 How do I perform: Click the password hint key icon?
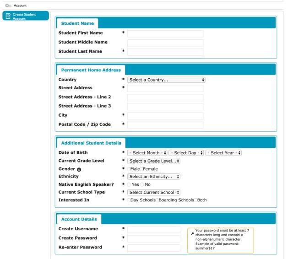click(192, 233)
